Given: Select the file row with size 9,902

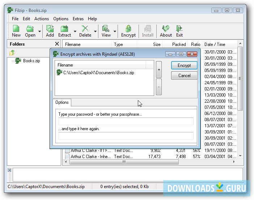Looking at the screenshot, I should [150, 150].
